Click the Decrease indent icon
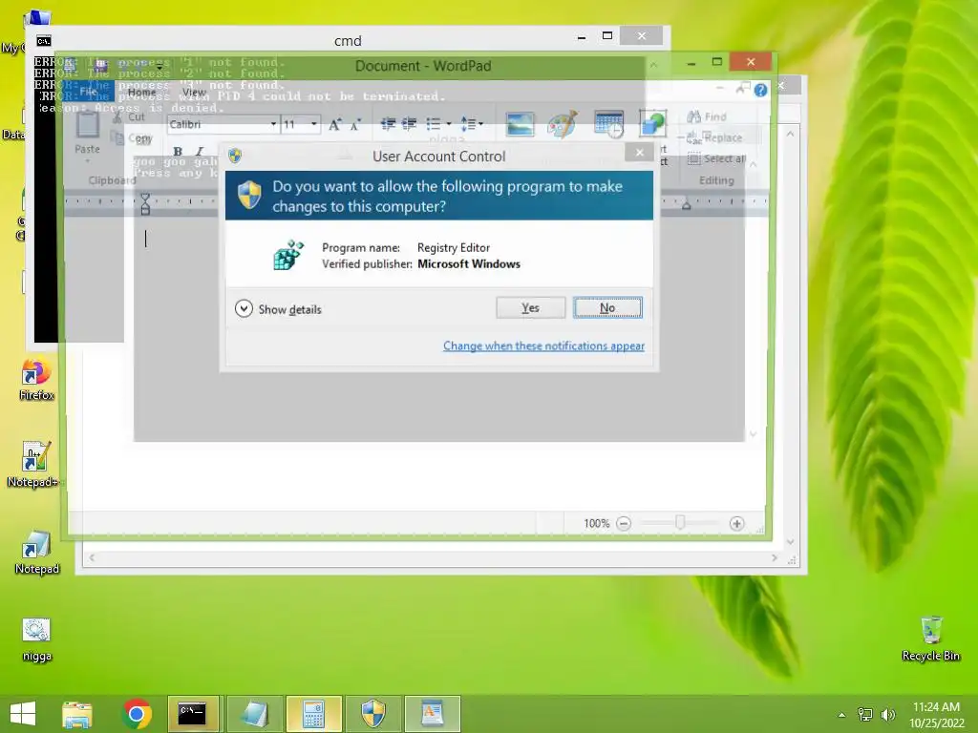978x733 pixels. (388, 124)
